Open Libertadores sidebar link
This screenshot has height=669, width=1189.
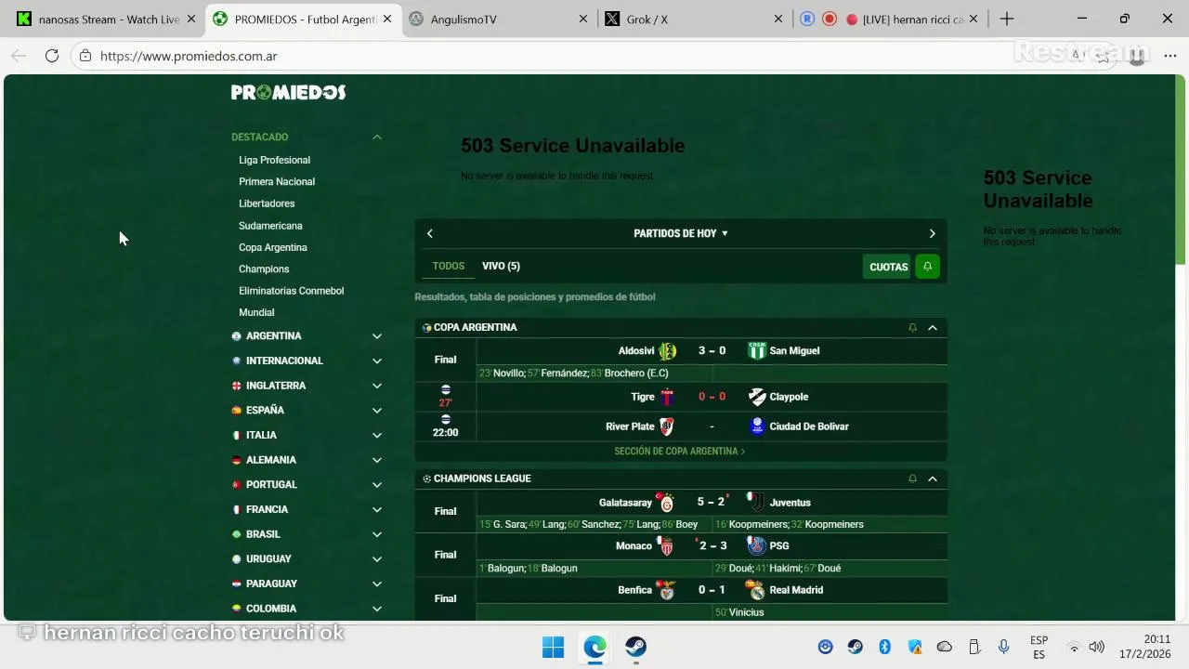click(267, 203)
